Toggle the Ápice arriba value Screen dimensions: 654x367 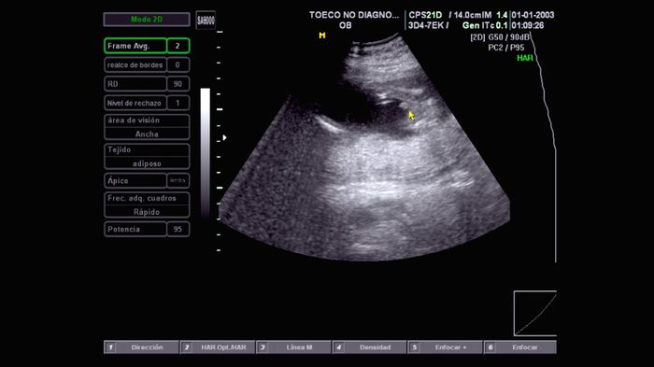pos(178,180)
